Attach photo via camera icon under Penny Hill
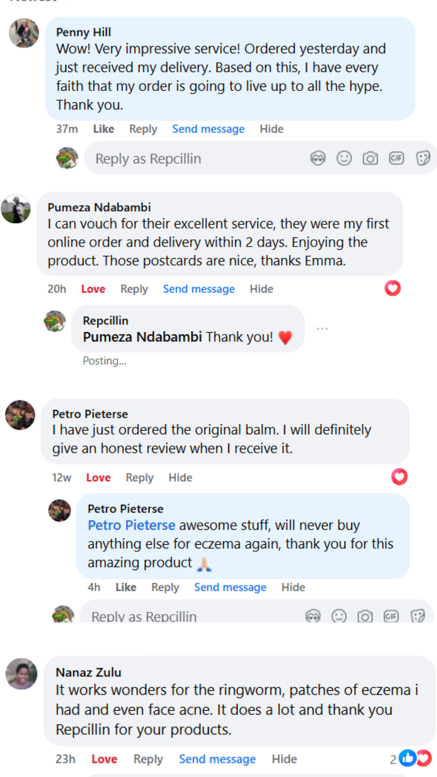The height and width of the screenshot is (777, 437). [x=370, y=158]
